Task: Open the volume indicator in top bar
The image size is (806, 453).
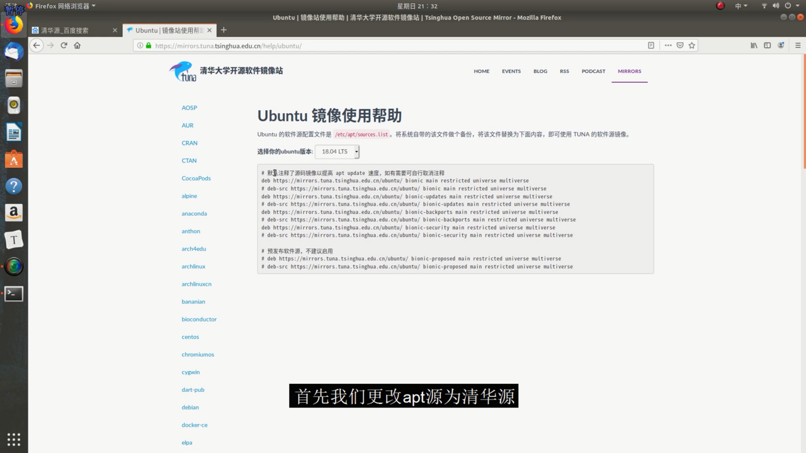Action: (x=776, y=6)
